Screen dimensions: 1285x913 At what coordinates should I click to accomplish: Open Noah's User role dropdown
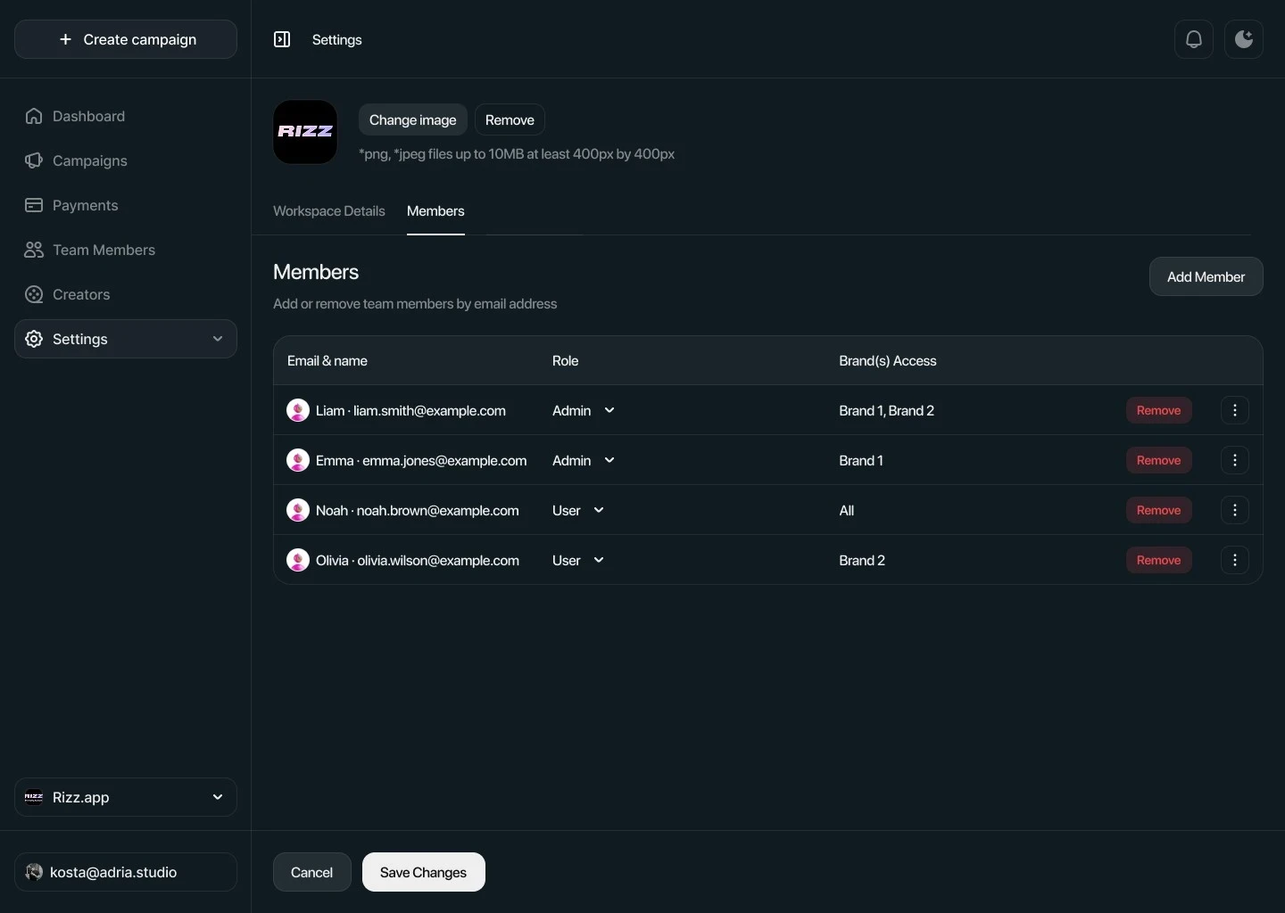578,510
